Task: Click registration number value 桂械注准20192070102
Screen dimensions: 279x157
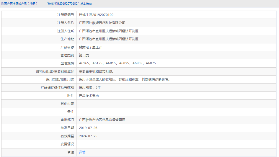Action: coord(96,15)
